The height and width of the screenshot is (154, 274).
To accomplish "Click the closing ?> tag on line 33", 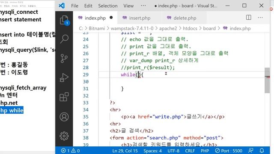I will (x=112, y=103).
